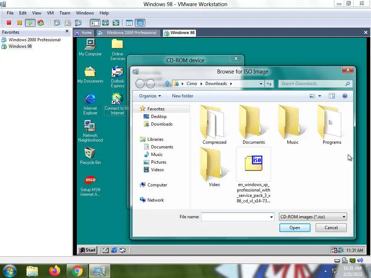Click the Windows 98 Start button
This screenshot has height=278, width=371.
87,250
